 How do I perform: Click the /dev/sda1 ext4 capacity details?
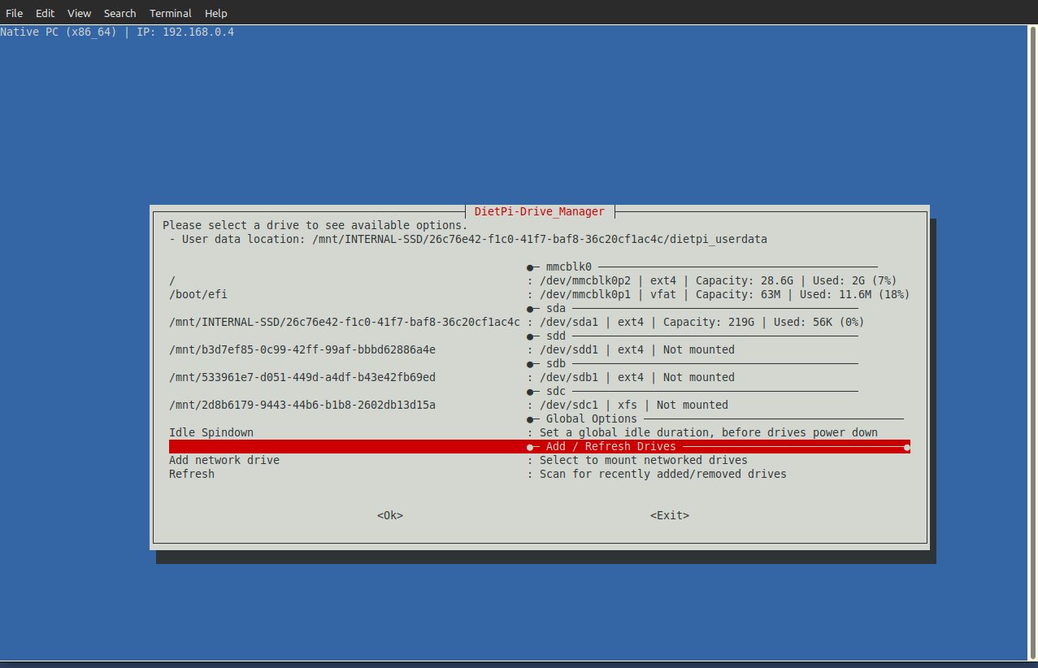[702, 322]
